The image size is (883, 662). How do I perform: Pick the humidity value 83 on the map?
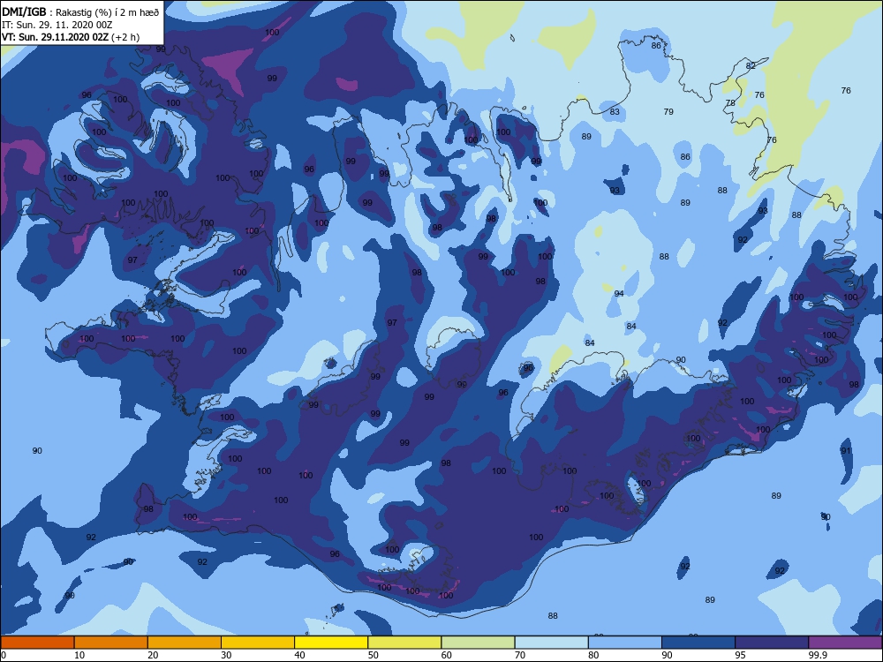coord(615,112)
